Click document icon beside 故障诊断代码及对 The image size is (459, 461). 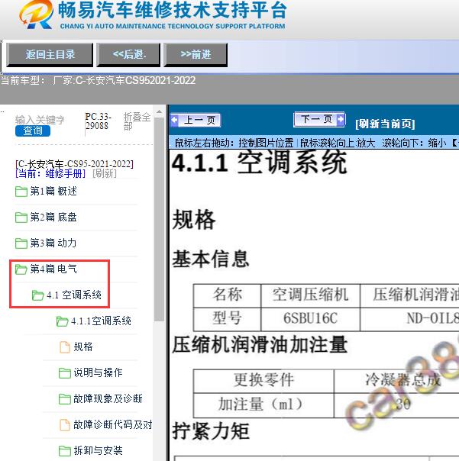point(65,425)
